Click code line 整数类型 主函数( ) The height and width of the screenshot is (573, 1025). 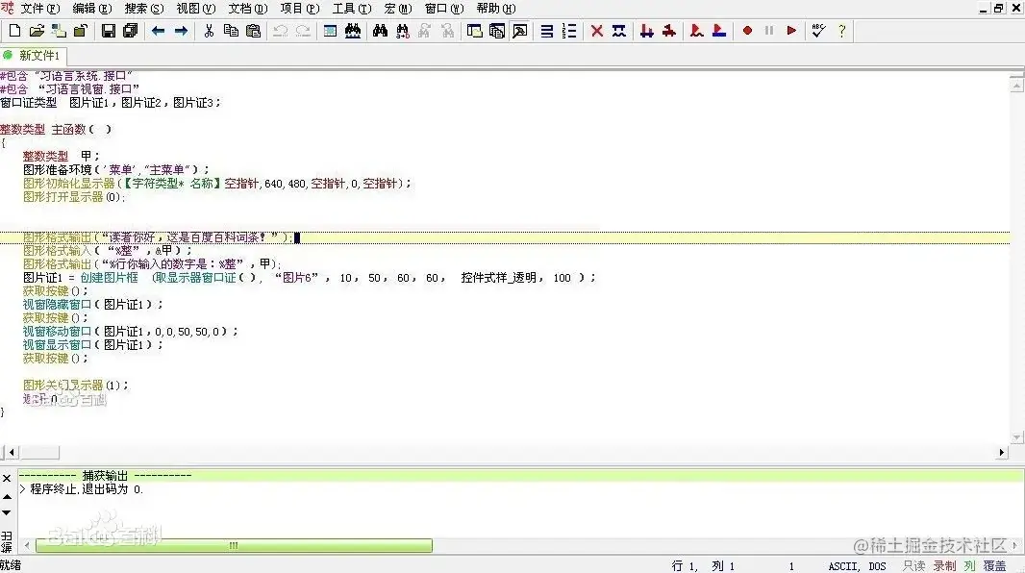pyautogui.click(x=56, y=130)
